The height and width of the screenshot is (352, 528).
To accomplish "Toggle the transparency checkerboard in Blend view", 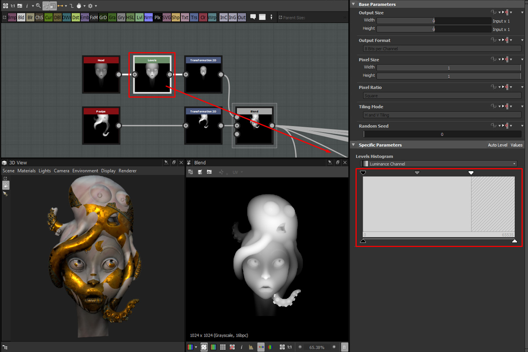I will tap(204, 347).
